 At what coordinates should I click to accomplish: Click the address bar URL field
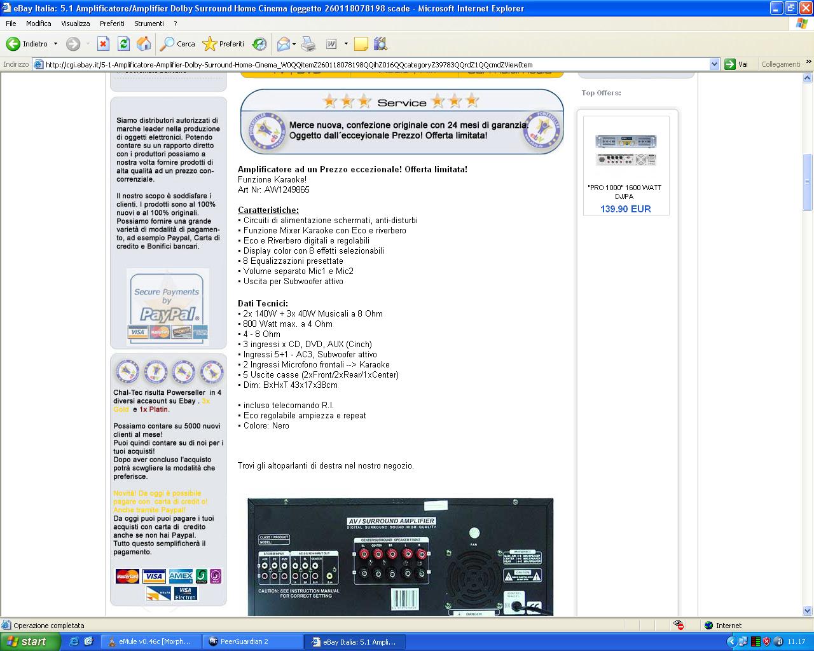coord(375,64)
